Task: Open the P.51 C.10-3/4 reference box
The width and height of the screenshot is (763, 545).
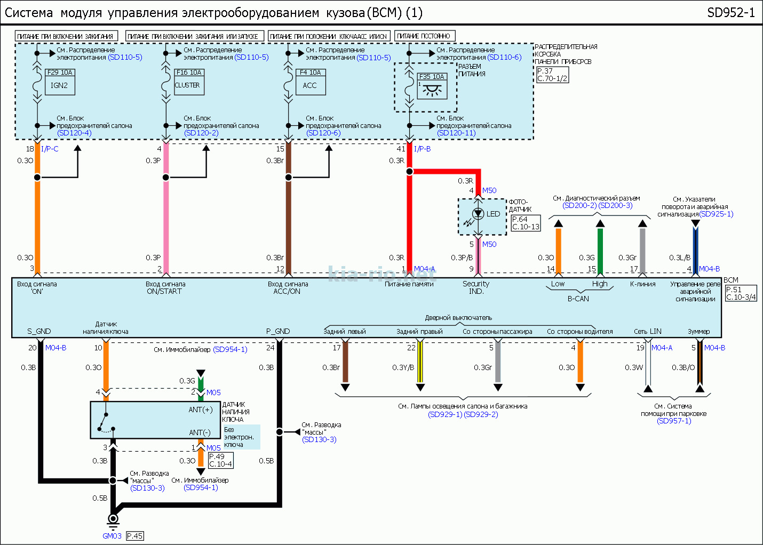Action: coord(741,293)
